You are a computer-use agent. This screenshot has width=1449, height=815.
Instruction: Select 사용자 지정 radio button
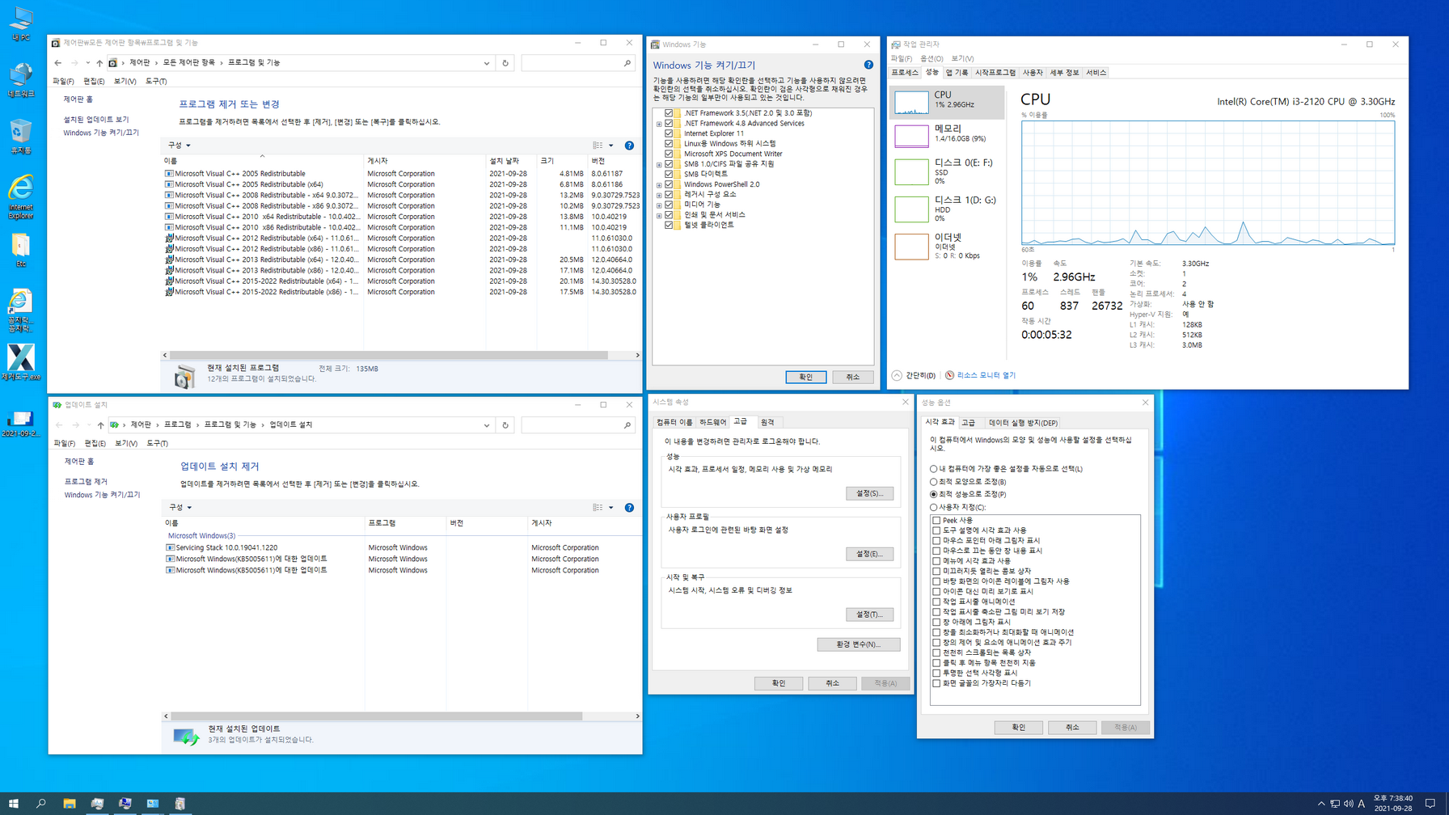[934, 508]
